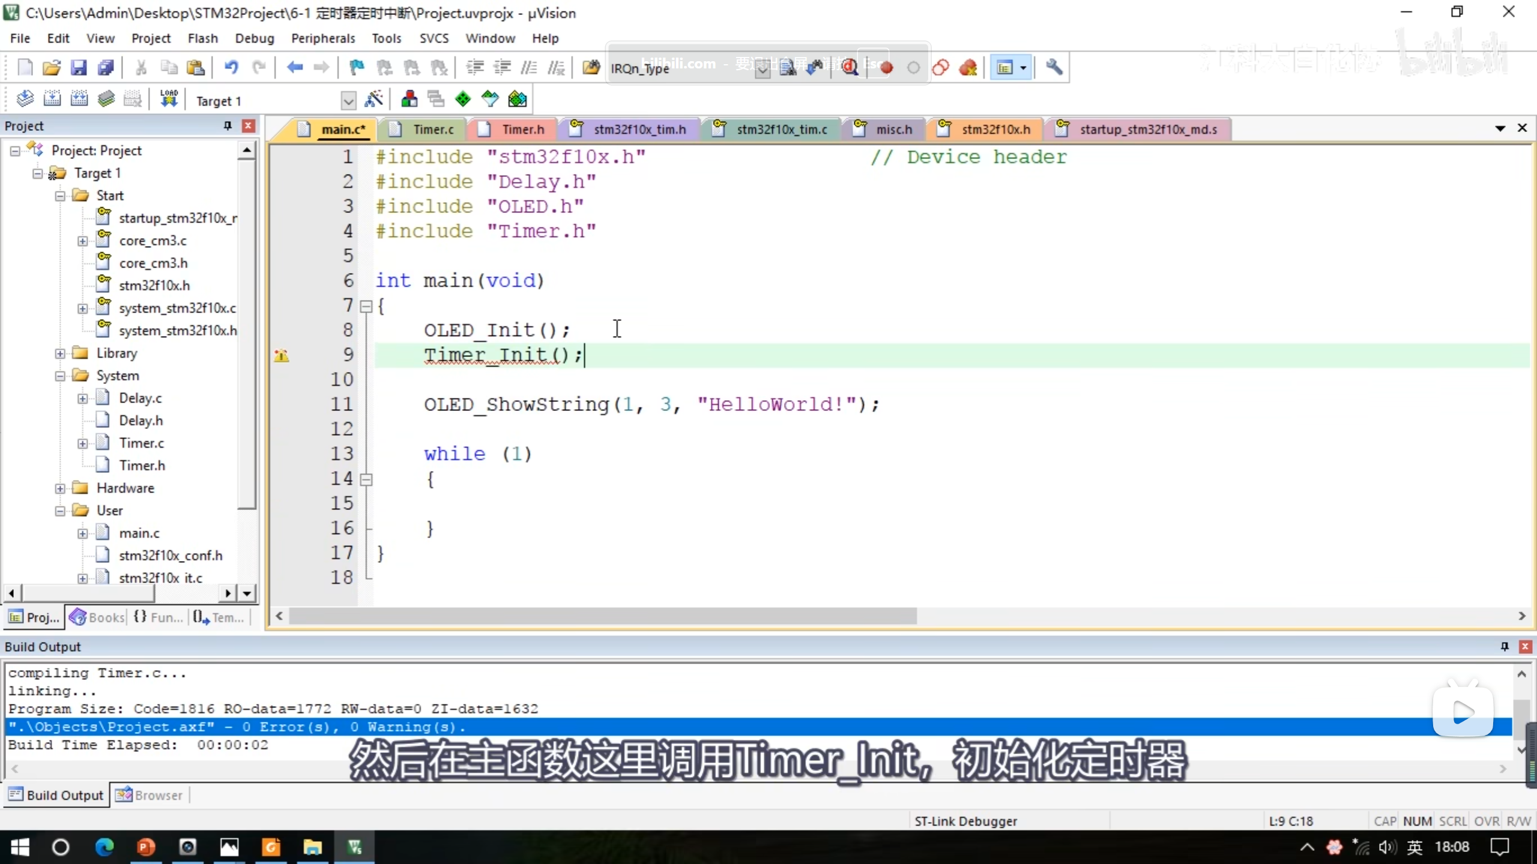Click the Manage Run-Time Environment green diamond

463,100
